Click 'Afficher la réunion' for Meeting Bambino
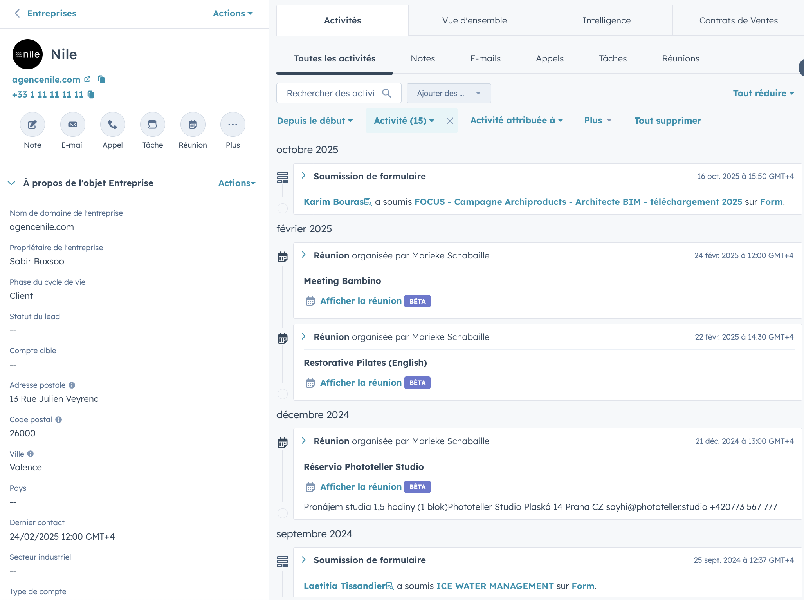804x600 pixels. click(360, 300)
